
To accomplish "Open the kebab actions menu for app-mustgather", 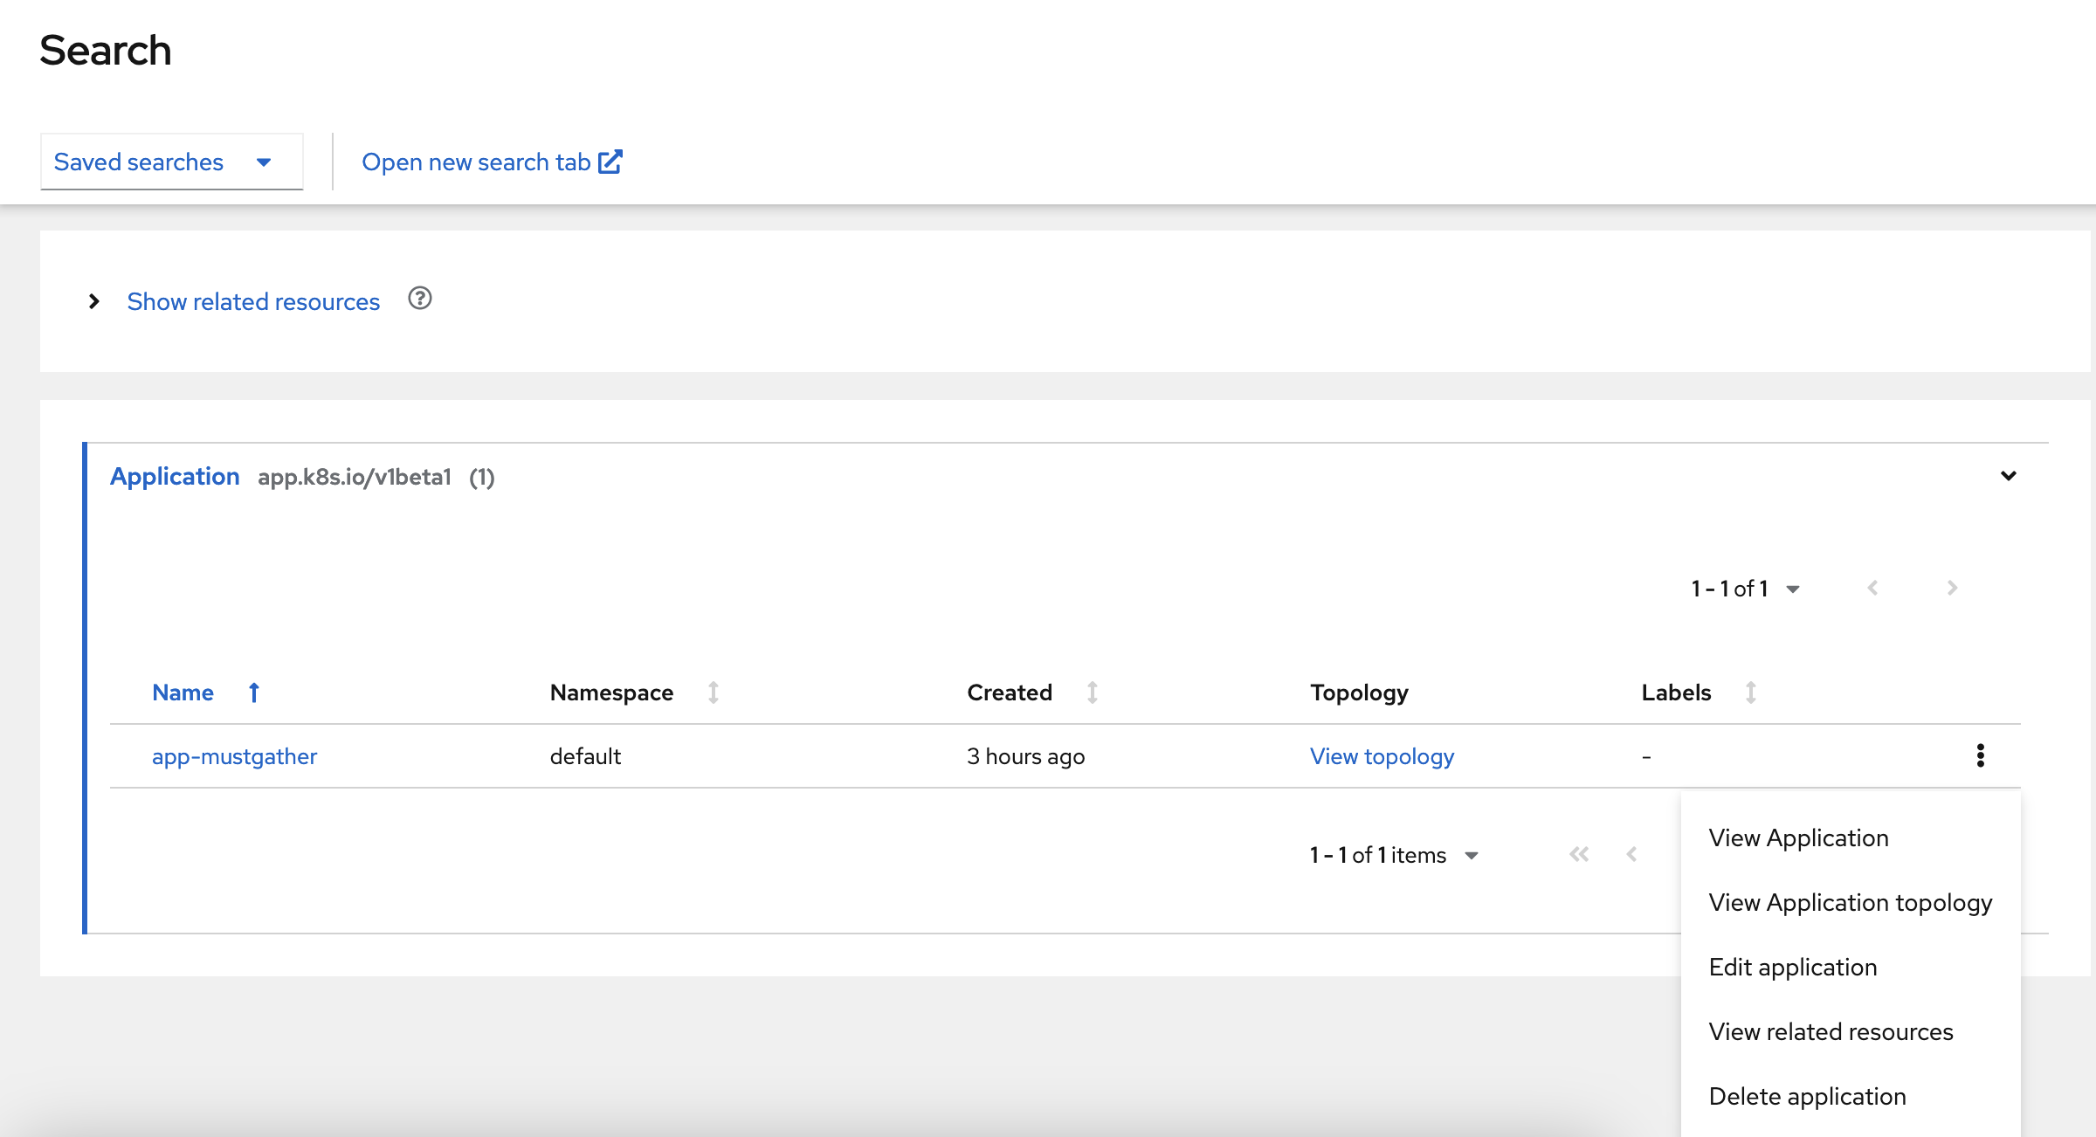I will tap(1980, 755).
